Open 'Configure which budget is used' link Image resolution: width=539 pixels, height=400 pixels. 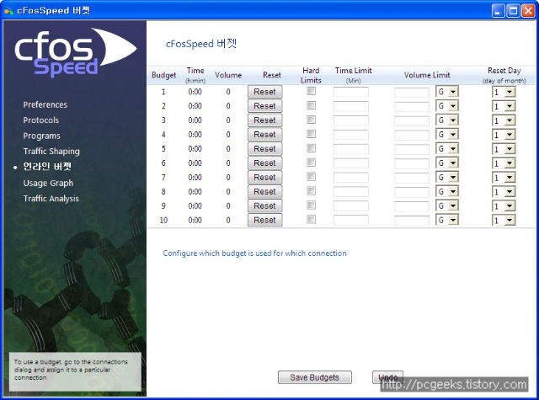pyautogui.click(x=254, y=253)
